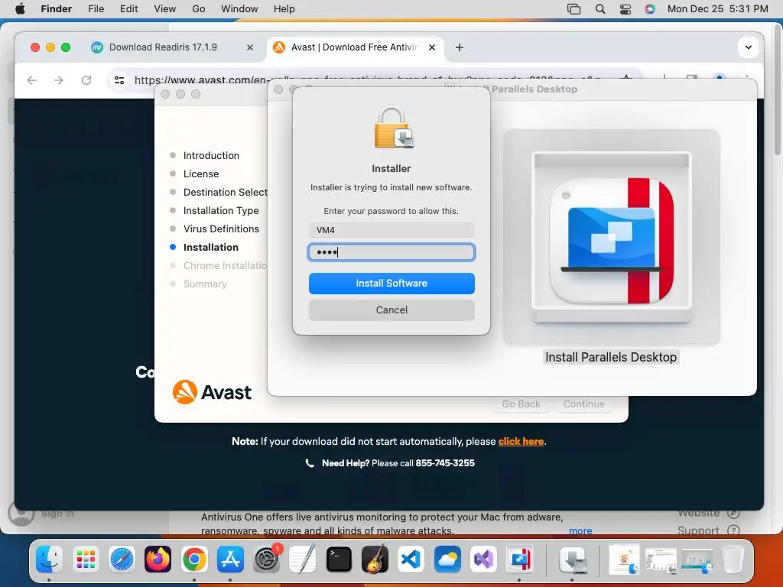783x587 pixels.
Task: Launch Firefox from the Dock
Action: (158, 559)
